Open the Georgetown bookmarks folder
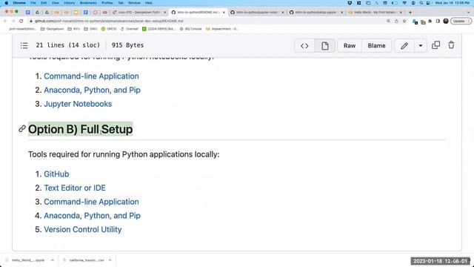474x267 pixels. point(52,29)
